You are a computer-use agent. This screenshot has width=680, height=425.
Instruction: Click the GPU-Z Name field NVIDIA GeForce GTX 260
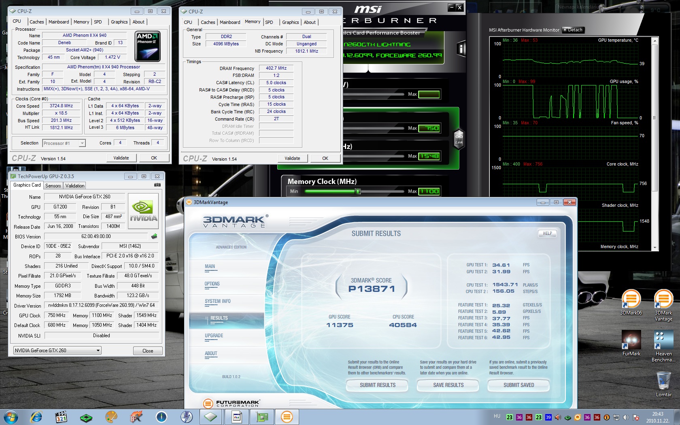pos(85,197)
